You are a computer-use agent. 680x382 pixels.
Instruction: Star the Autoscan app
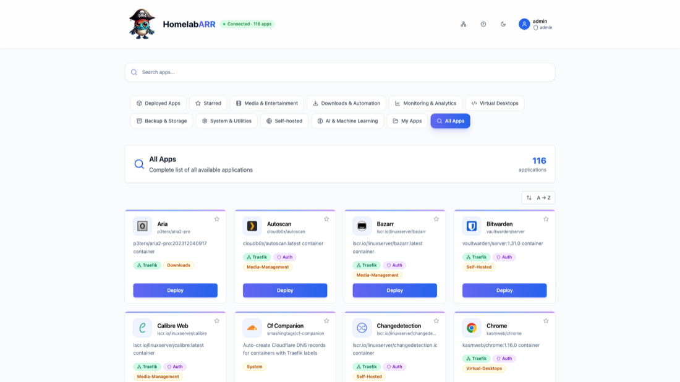point(326,219)
